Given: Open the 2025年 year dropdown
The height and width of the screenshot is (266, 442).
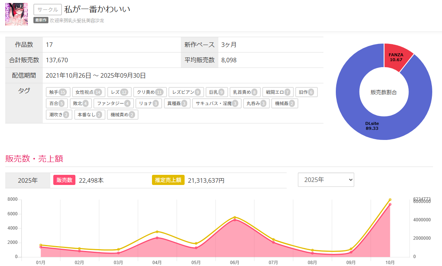Looking at the screenshot, I should (x=326, y=180).
